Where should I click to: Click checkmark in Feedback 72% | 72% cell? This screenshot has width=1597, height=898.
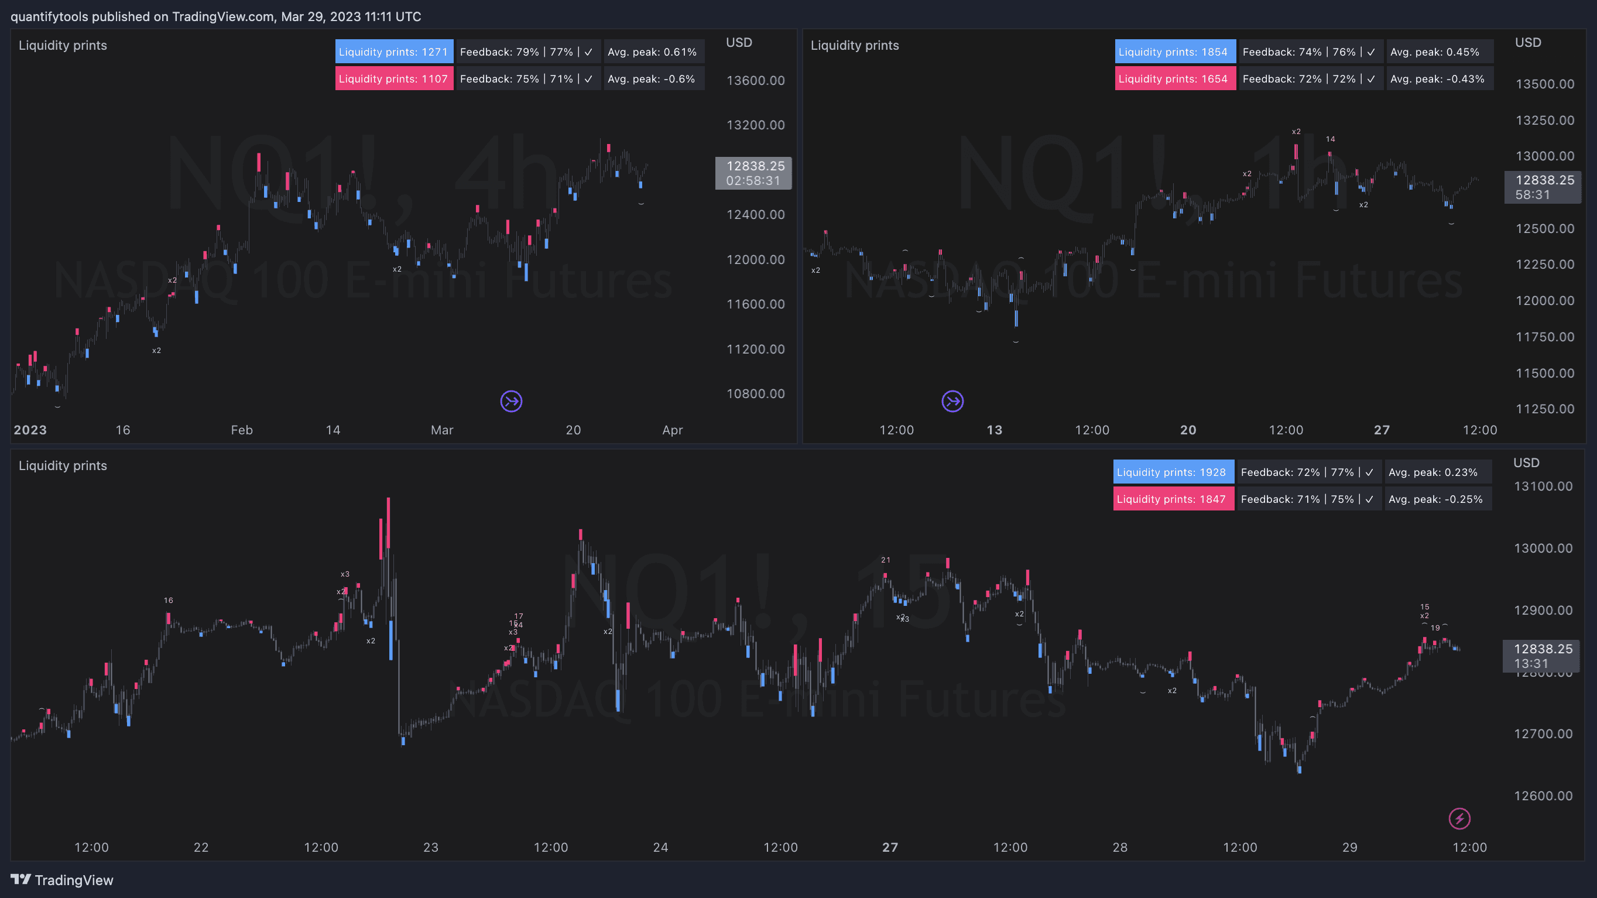click(x=1370, y=80)
